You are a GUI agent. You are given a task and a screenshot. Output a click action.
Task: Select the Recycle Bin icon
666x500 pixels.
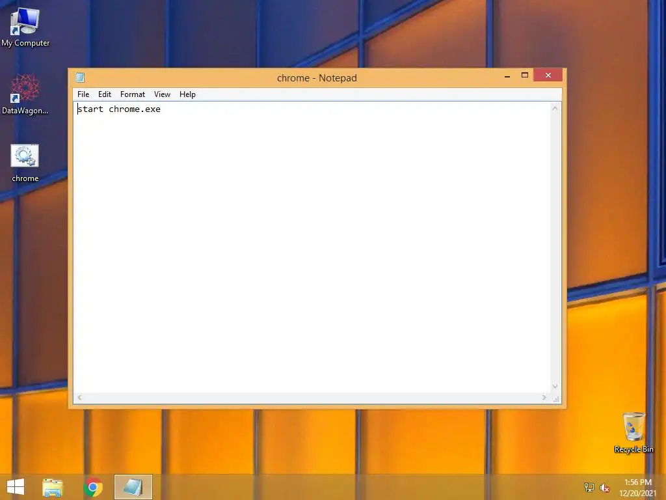(633, 432)
